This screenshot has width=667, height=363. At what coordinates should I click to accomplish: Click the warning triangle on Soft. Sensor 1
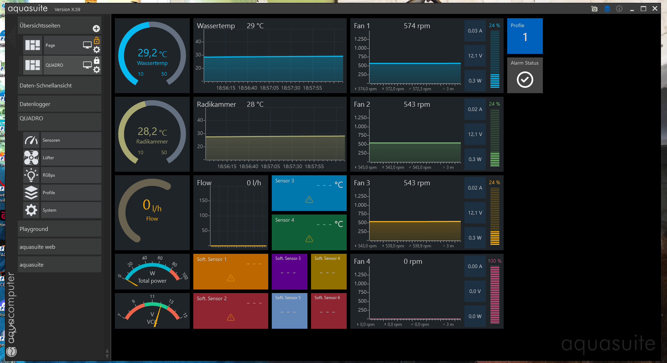tap(231, 278)
